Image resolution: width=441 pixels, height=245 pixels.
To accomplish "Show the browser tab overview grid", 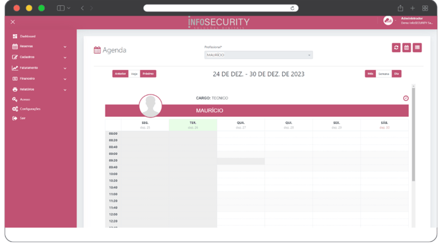I will click(x=425, y=8).
